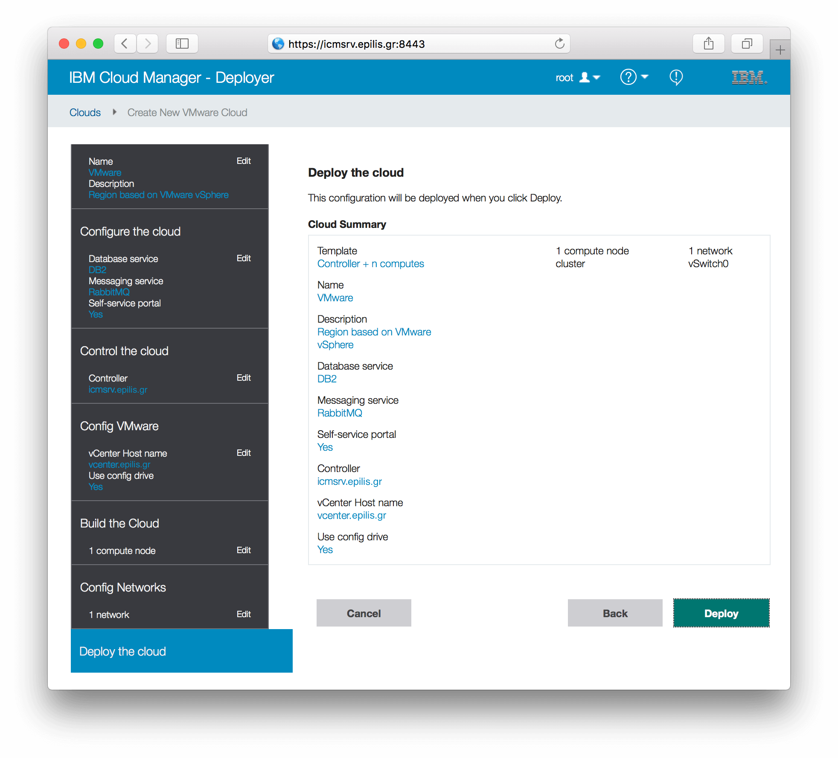
Task: Edit the 1 network section
Action: pyautogui.click(x=244, y=614)
